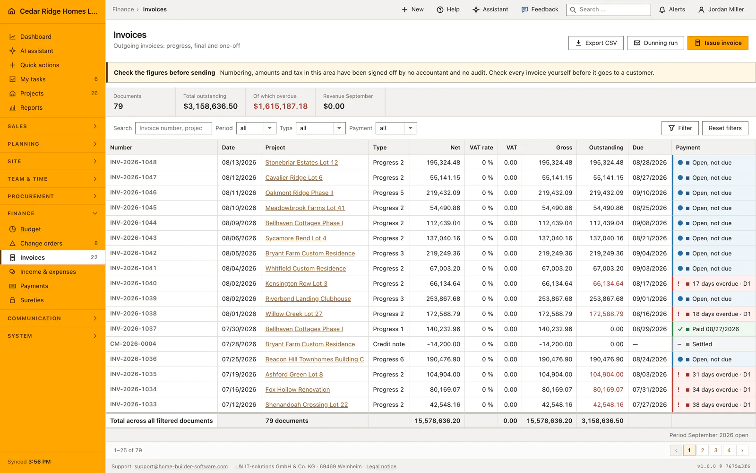
Task: Click the Issue invoice button
Action: pyautogui.click(x=718, y=43)
